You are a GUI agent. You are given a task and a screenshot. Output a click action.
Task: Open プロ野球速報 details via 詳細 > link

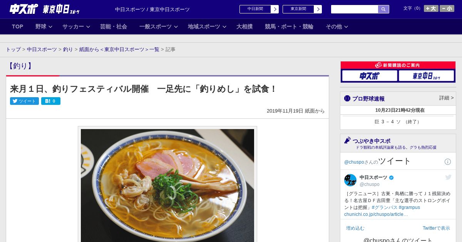tap(447, 98)
